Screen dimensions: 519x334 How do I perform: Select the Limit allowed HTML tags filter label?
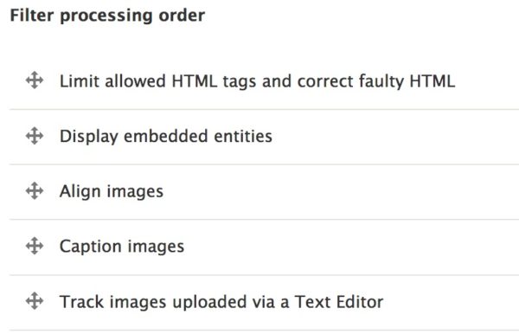(257, 81)
